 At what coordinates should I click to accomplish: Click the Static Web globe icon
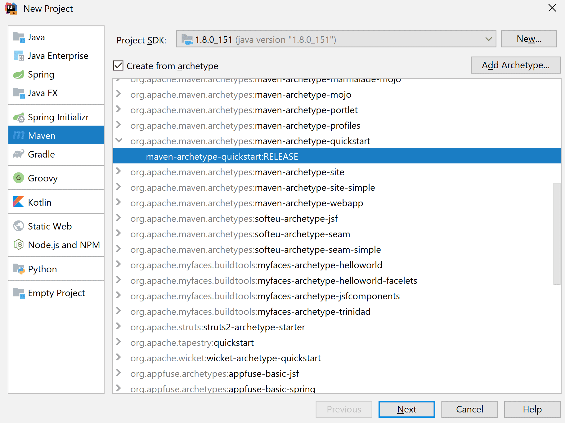(19, 226)
